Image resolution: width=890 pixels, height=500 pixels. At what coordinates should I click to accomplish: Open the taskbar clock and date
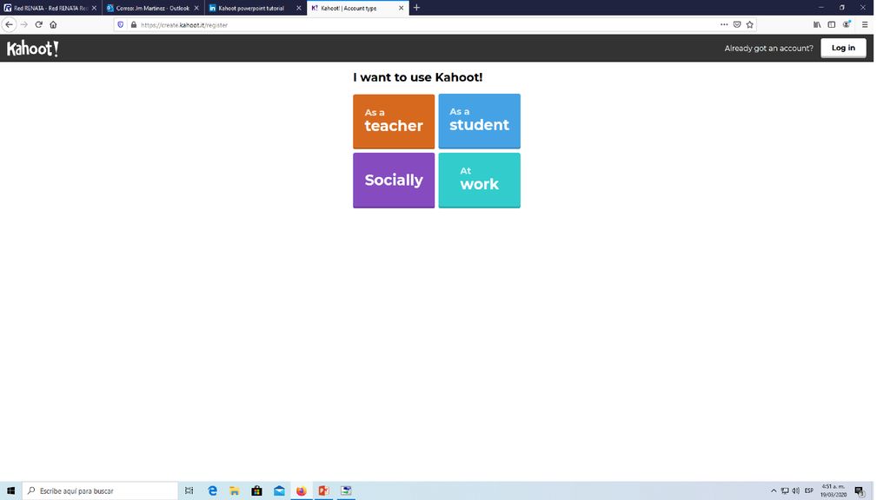(834, 490)
